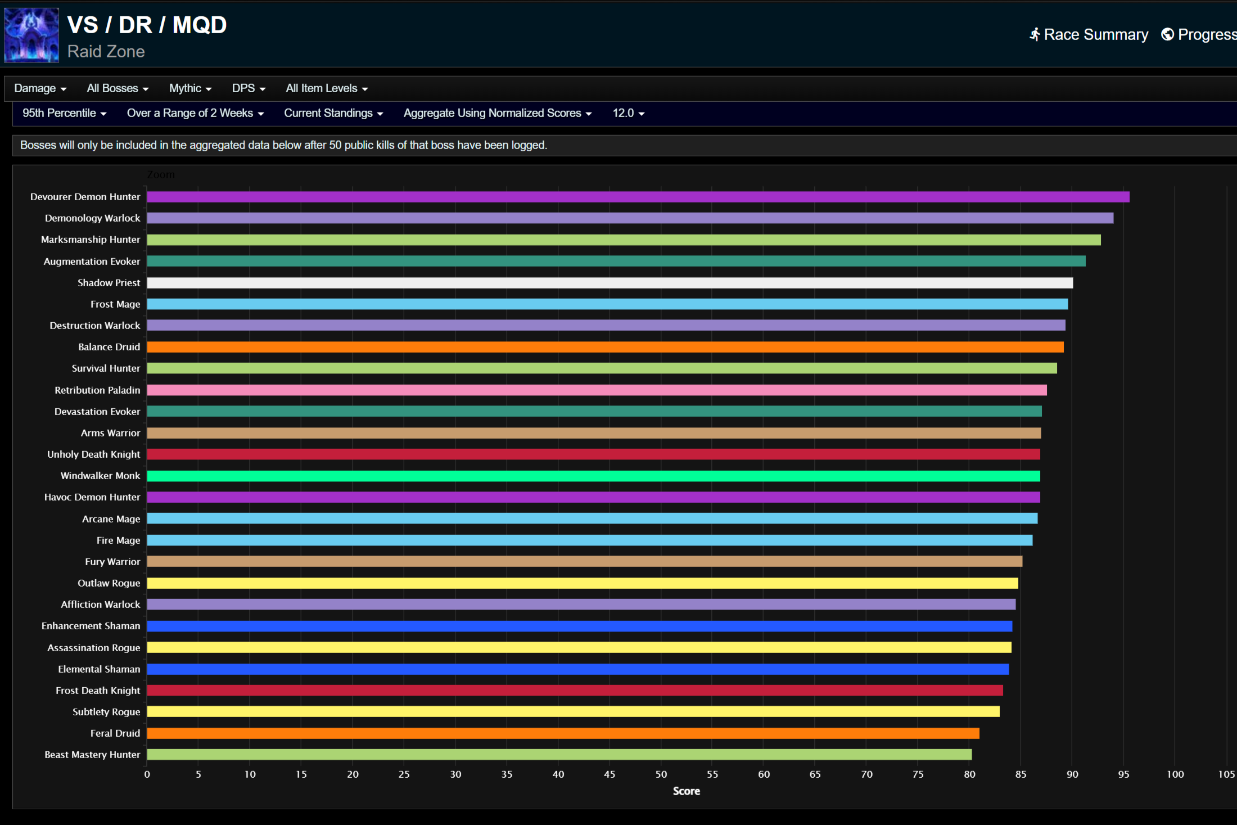
Task: Open the Current Standings dropdown
Action: [x=333, y=113]
